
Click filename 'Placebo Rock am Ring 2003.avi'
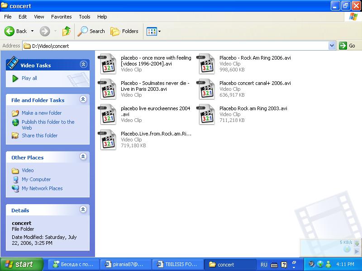[253, 108]
